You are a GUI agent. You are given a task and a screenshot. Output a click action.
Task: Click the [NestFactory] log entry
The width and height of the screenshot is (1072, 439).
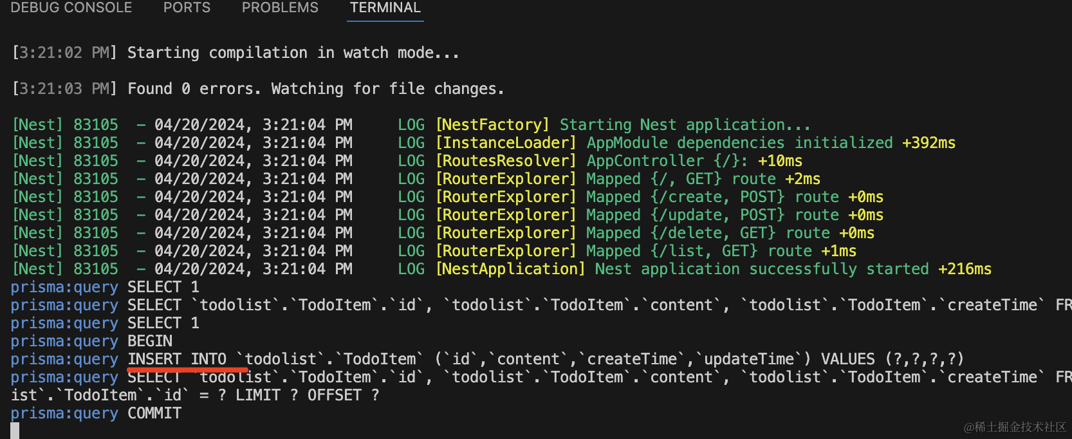492,125
